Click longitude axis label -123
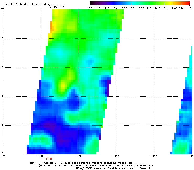 pos(154,156)
